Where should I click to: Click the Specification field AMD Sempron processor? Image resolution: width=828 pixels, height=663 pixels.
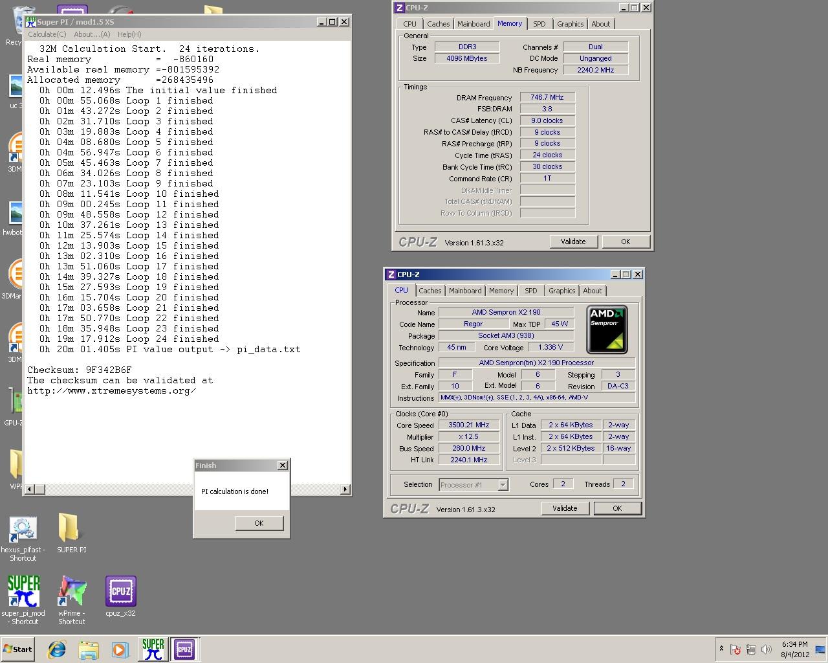(x=537, y=363)
